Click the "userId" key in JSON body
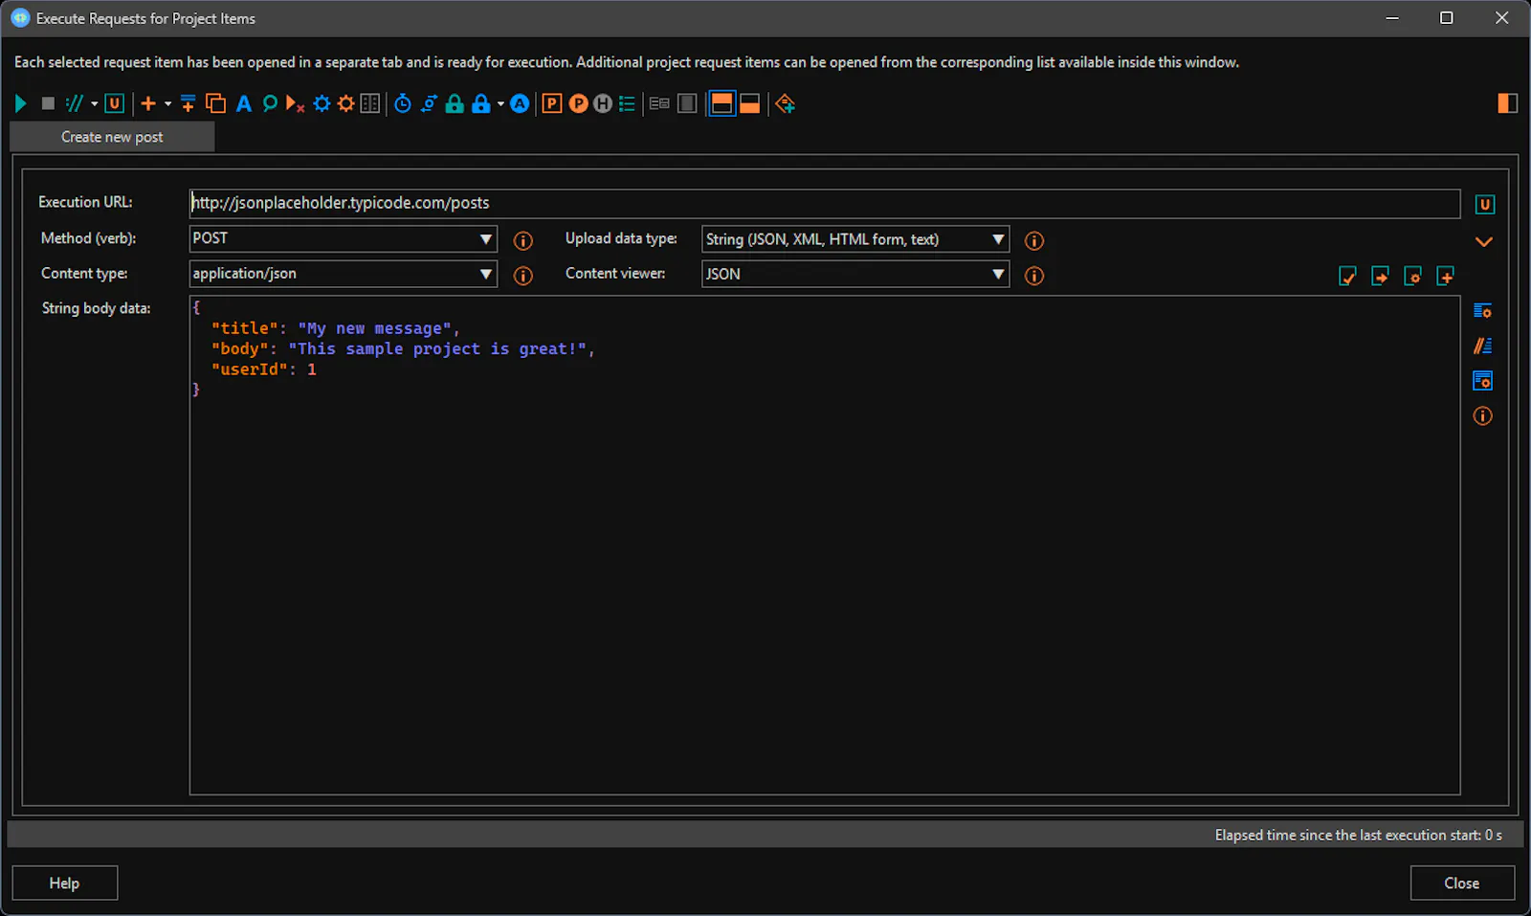 click(x=249, y=369)
